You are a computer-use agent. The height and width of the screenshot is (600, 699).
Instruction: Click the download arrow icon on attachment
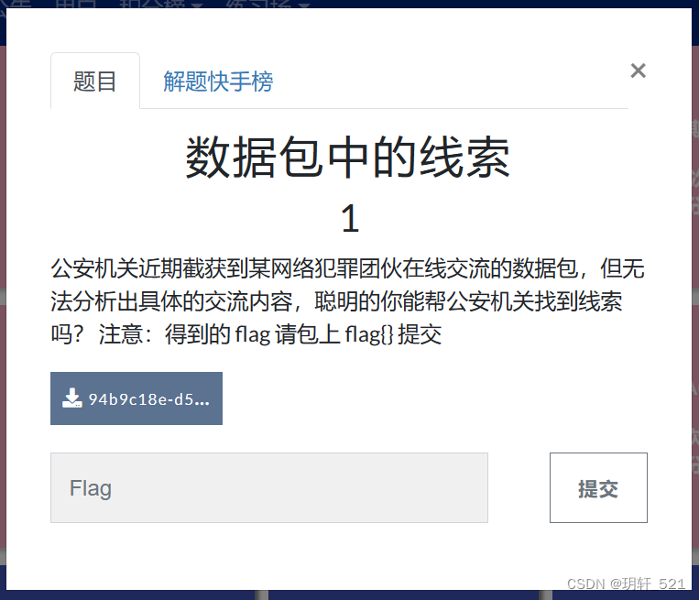[71, 398]
